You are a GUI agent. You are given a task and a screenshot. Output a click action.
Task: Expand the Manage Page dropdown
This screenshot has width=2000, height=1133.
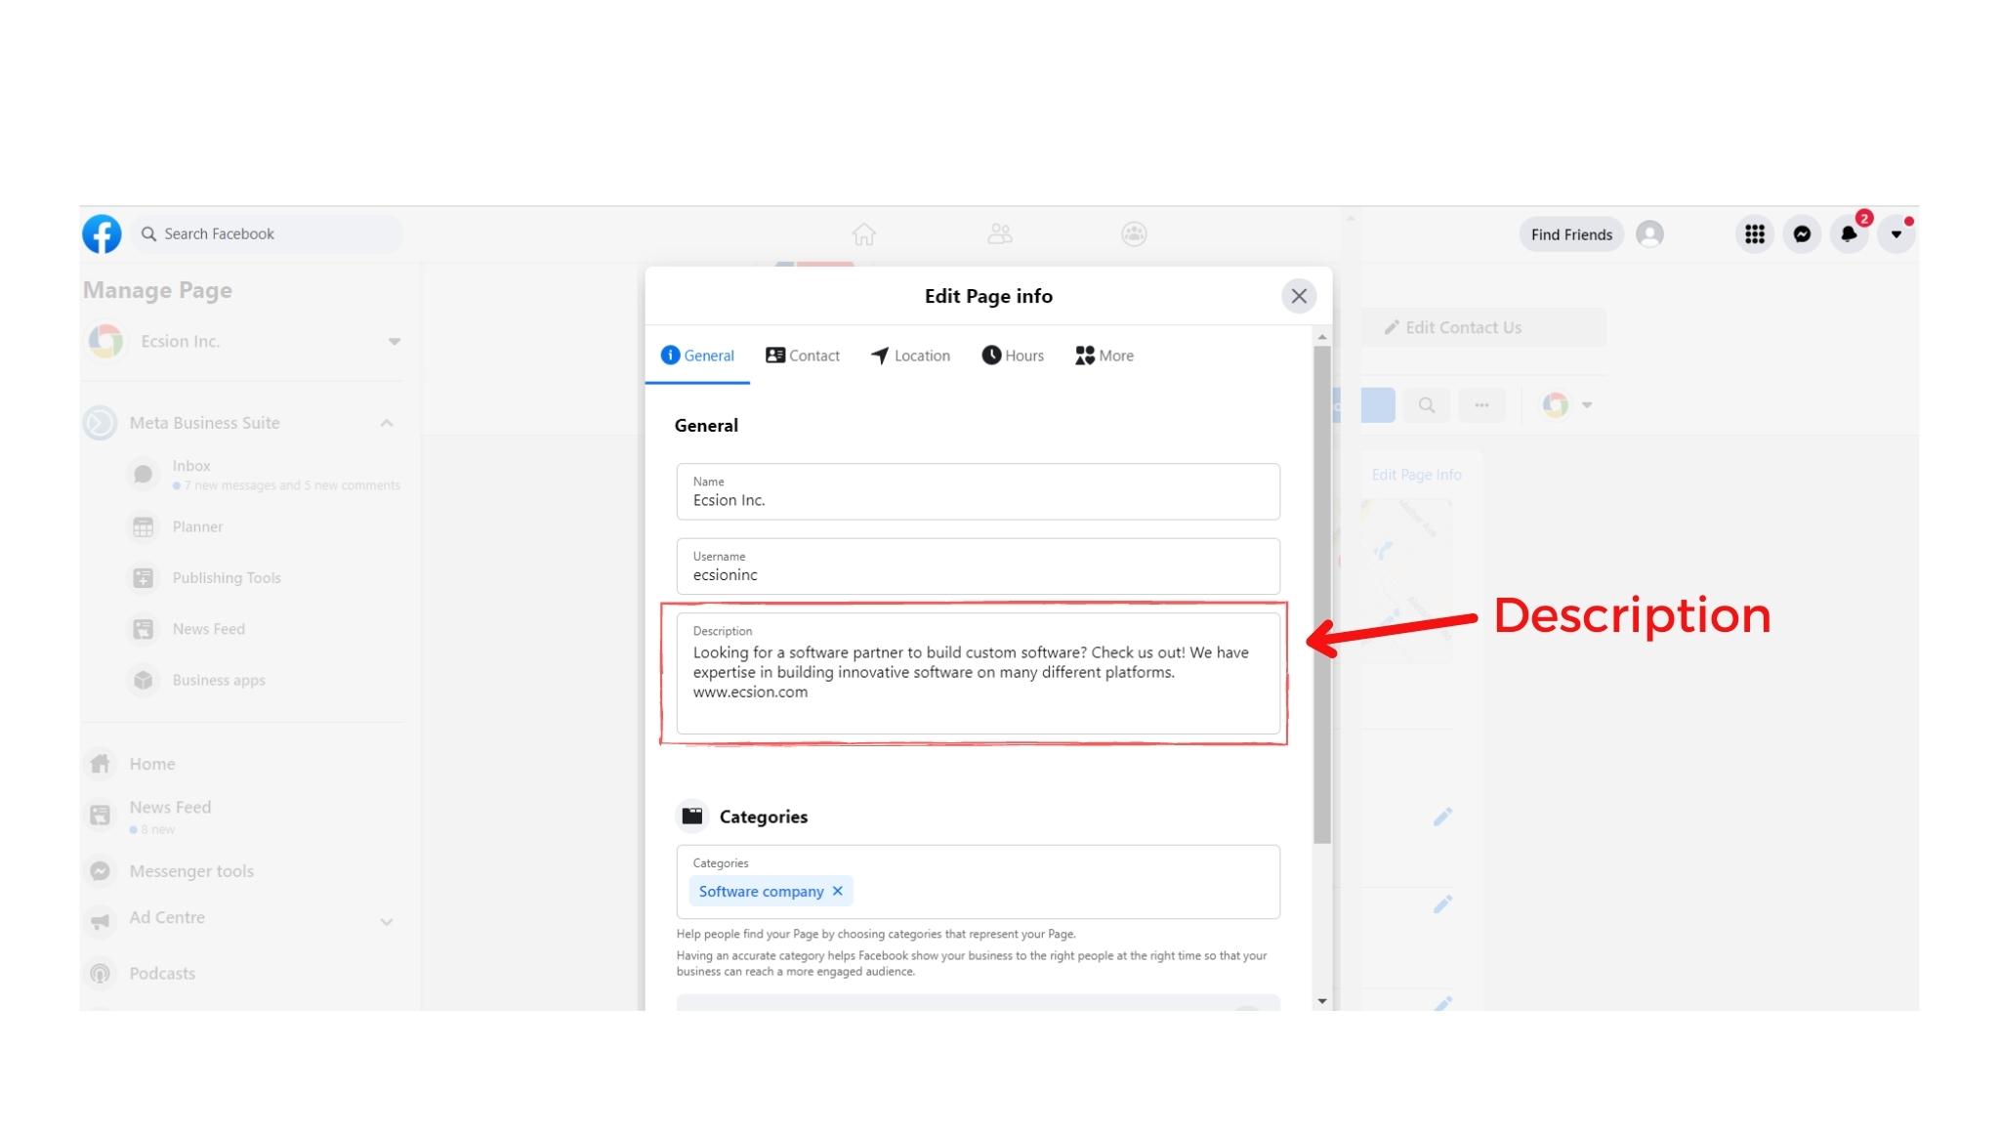point(393,341)
